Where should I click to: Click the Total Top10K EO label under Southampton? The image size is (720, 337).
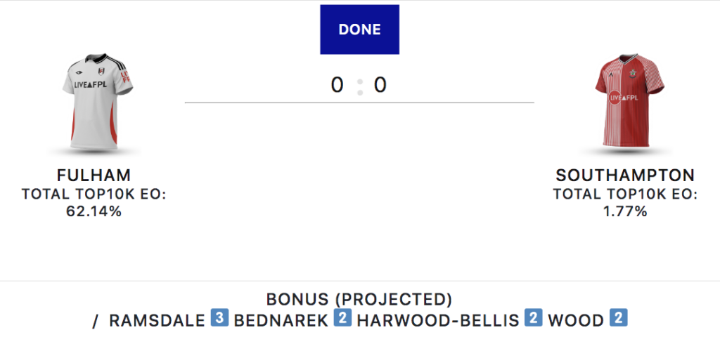click(625, 194)
